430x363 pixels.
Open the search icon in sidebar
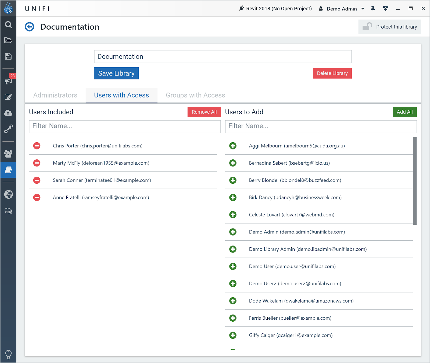(x=8, y=25)
